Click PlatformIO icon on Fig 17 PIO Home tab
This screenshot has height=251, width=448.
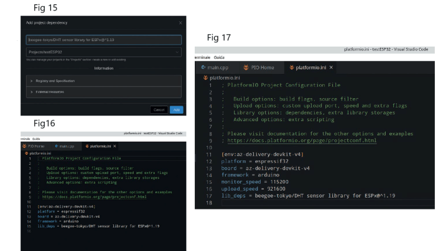point(246,67)
